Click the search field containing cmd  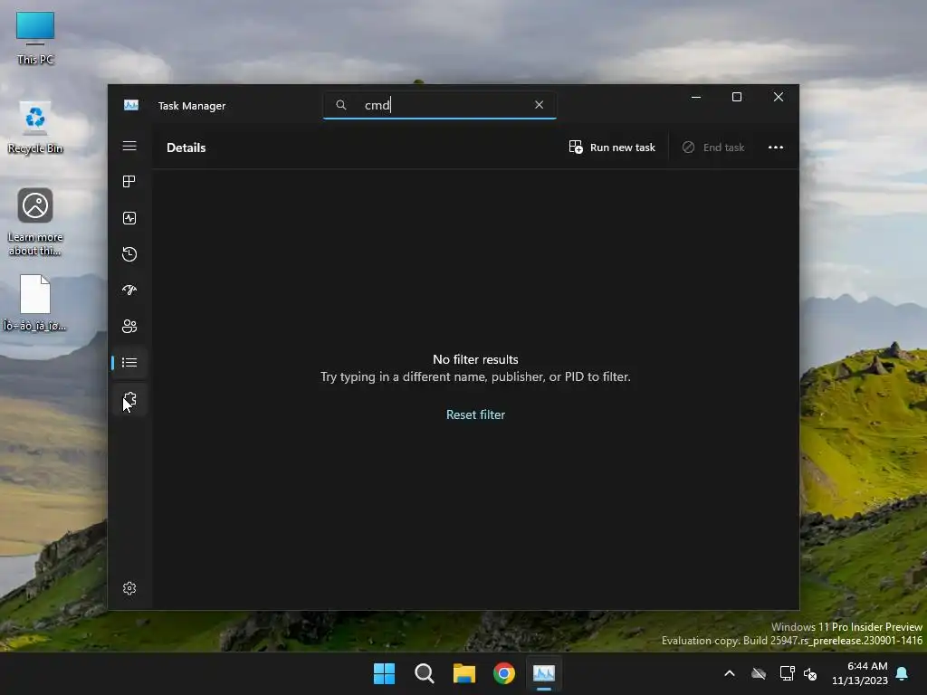[x=439, y=105]
